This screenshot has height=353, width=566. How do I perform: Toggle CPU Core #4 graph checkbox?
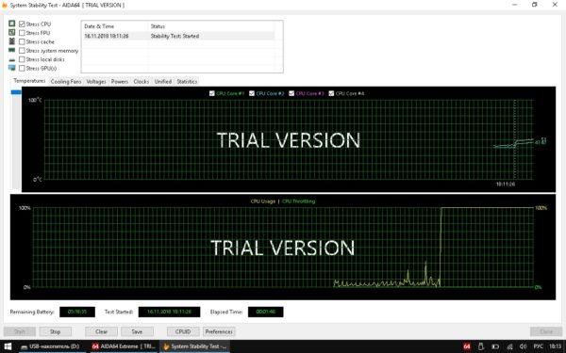click(x=331, y=93)
